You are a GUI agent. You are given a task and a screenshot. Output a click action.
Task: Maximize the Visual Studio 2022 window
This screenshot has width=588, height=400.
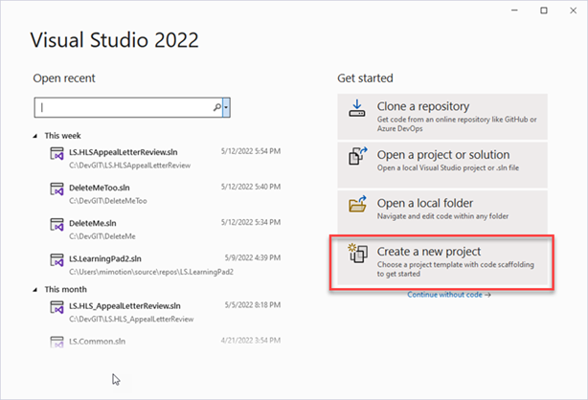click(544, 11)
